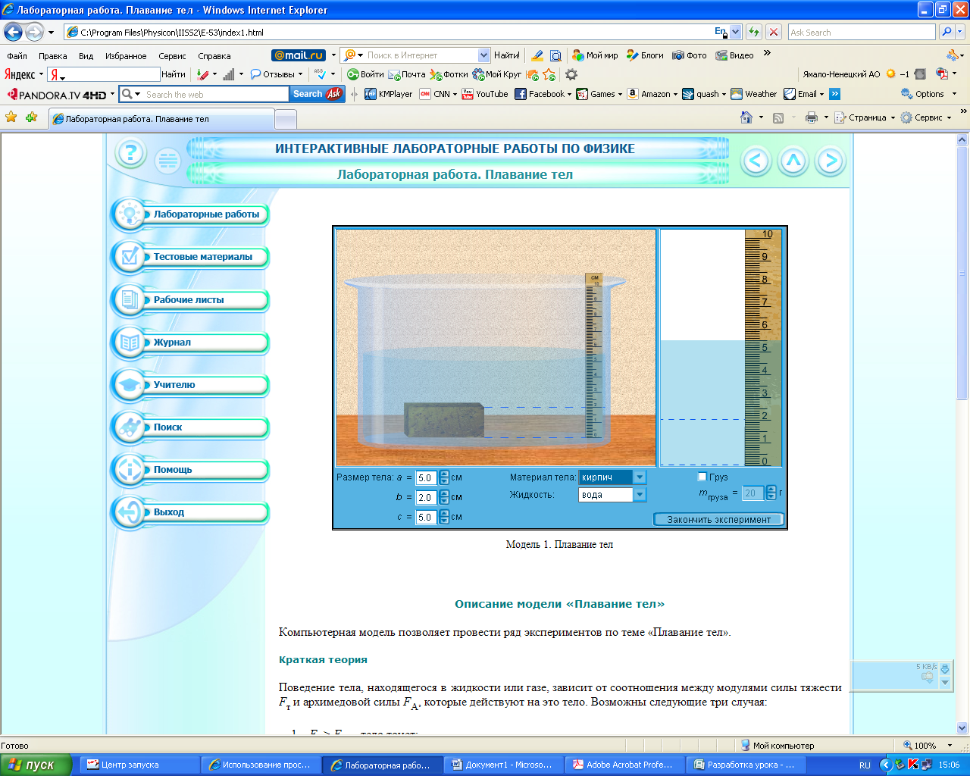The image size is (970, 776).
Task: Click the browser Back arrow
Action: [14, 32]
